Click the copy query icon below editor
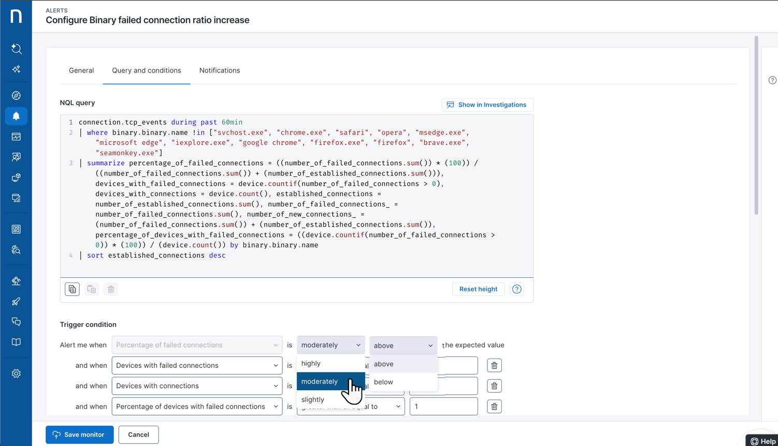This screenshot has height=446, width=778. (x=73, y=289)
